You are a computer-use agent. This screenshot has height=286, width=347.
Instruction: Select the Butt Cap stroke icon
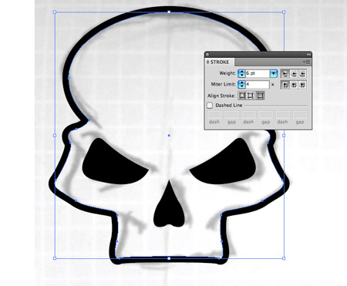[285, 74]
